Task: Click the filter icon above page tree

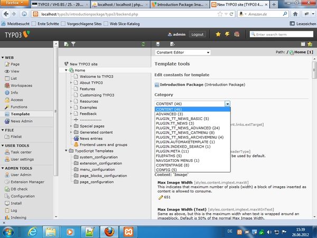Action: (x=73, y=44)
